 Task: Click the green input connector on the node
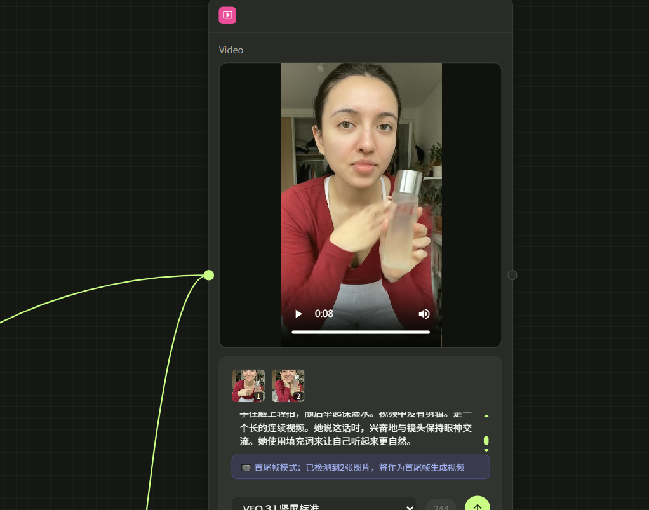[x=209, y=275]
